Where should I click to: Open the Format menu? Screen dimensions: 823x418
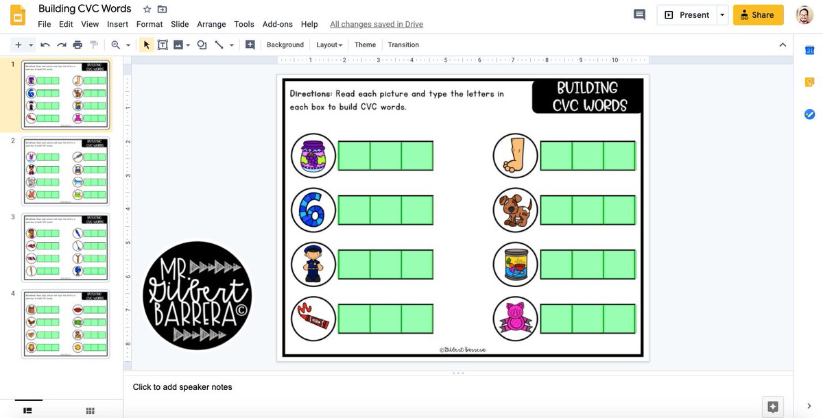pos(150,24)
